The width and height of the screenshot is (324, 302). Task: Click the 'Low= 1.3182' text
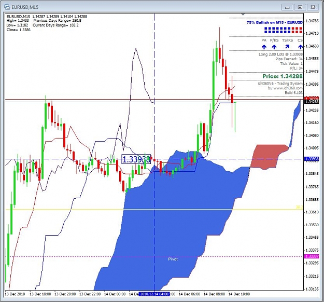[17, 25]
